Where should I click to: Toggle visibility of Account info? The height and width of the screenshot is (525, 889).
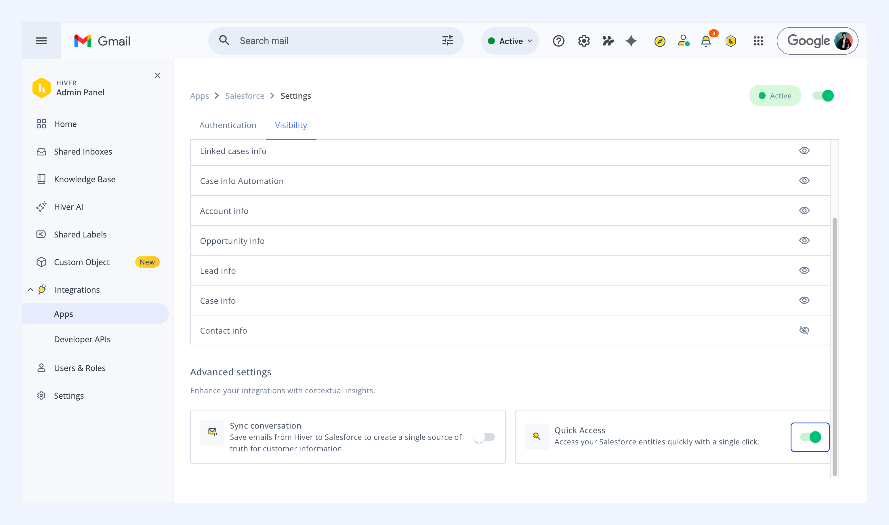(804, 210)
